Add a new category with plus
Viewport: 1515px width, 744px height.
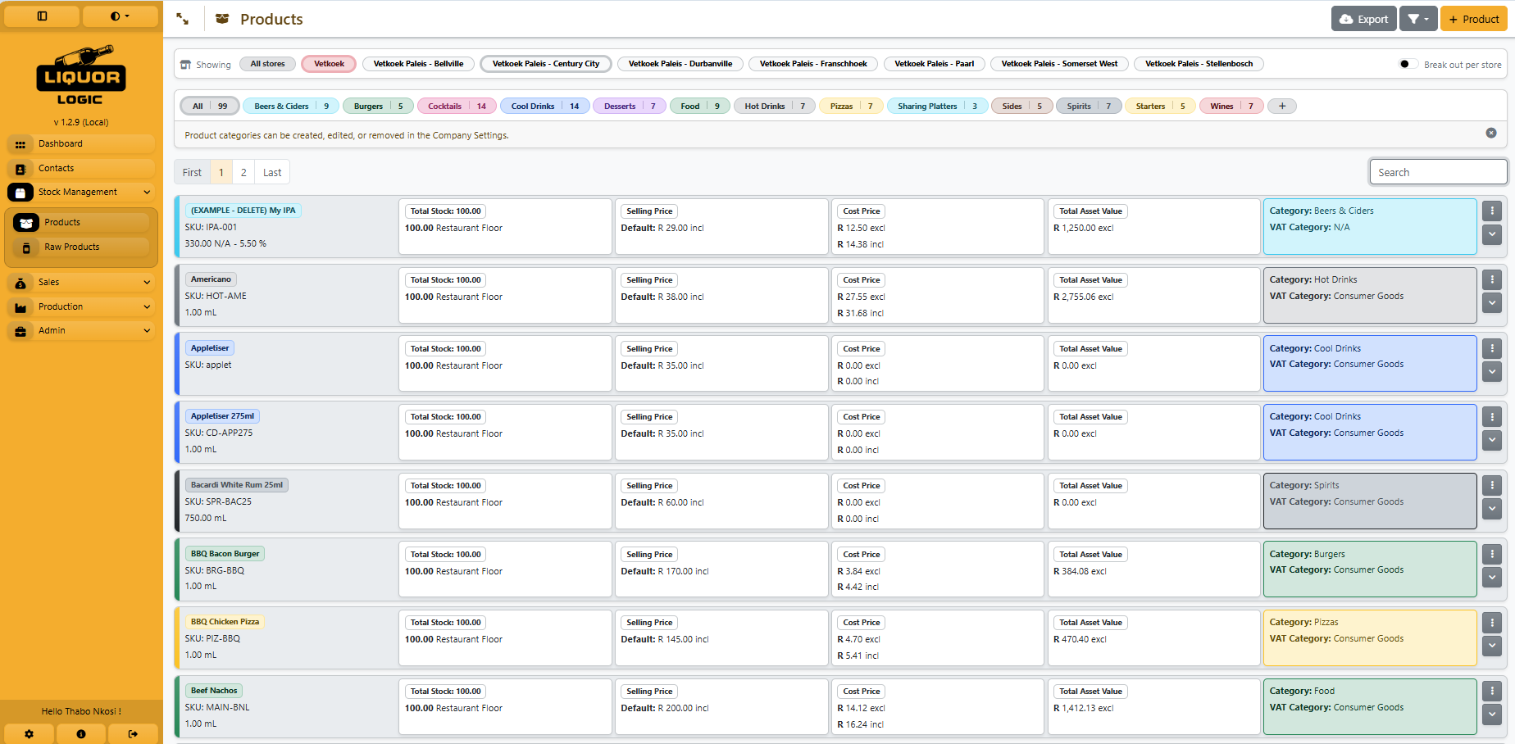point(1282,106)
